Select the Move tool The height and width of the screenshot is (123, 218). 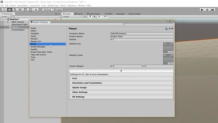click(x=10, y=10)
